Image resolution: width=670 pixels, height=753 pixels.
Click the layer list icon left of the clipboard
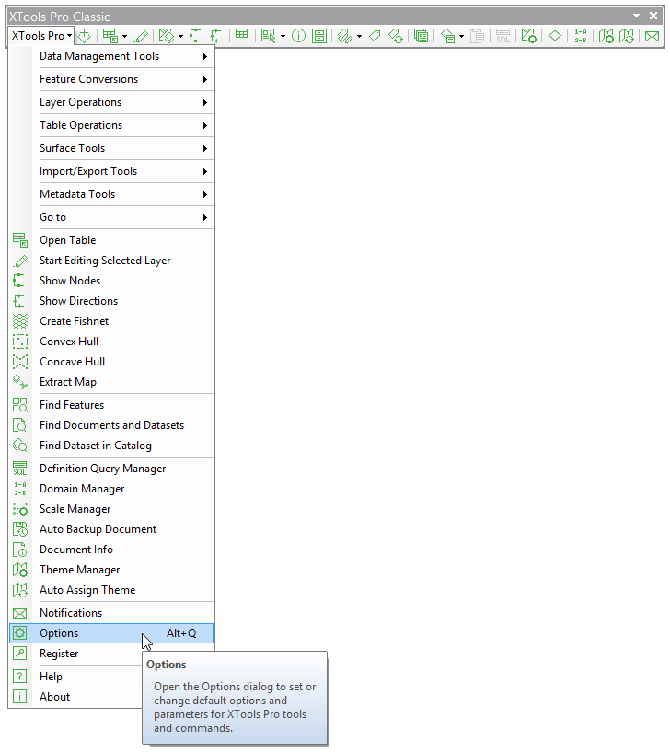pyautogui.click(x=447, y=36)
